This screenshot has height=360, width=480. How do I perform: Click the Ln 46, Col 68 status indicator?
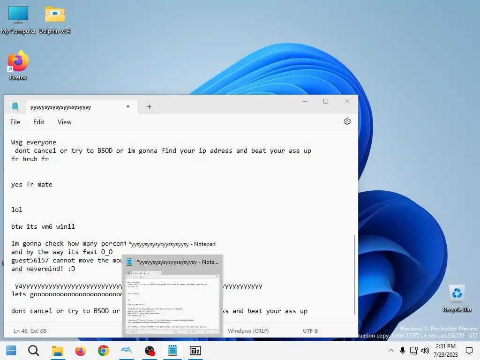[x=30, y=331]
